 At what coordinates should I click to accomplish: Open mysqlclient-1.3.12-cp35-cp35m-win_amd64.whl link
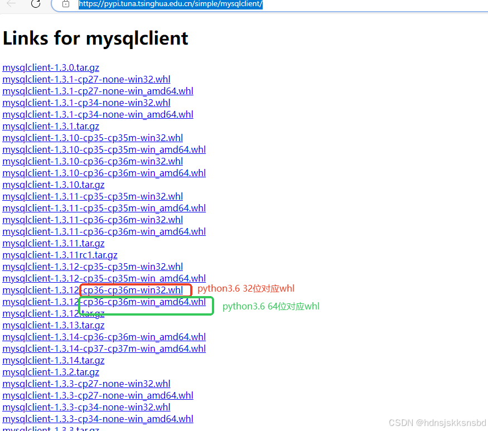tap(104, 278)
